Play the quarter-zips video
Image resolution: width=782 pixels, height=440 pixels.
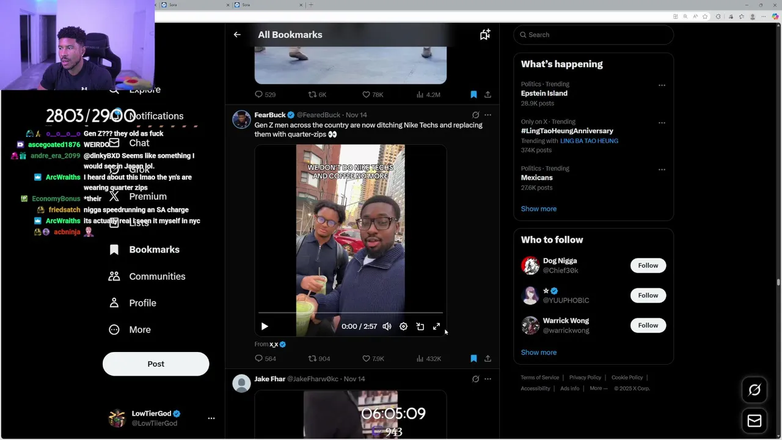(265, 326)
